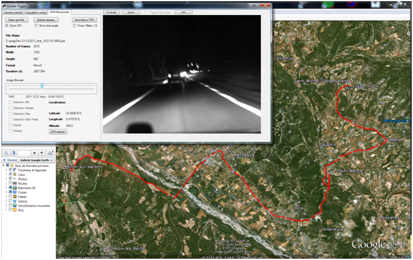The width and height of the screenshot is (413, 260).
Task: Check the Entropy checkbox
Action: [x=10, y=130]
